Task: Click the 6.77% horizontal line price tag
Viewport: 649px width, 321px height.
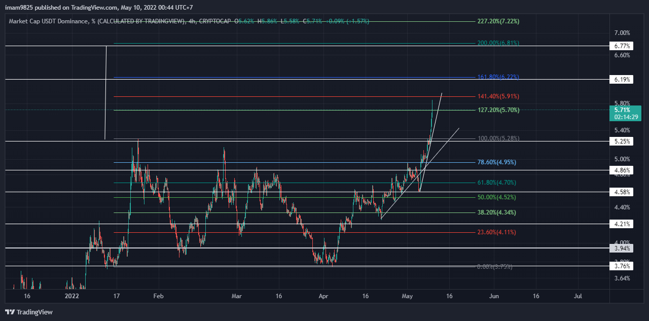Action: pyautogui.click(x=622, y=46)
